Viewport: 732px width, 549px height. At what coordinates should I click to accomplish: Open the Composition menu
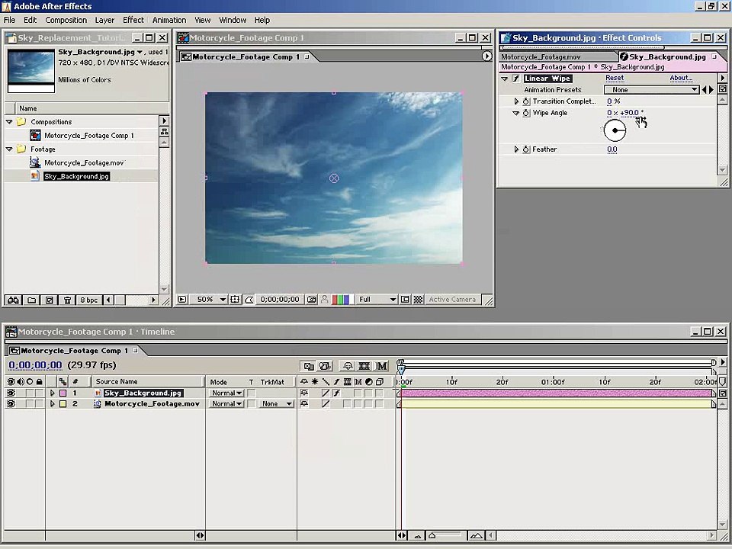66,20
